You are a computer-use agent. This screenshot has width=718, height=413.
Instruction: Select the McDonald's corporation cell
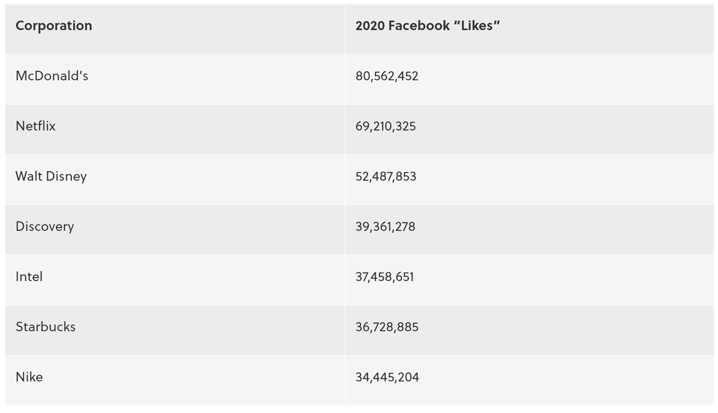(x=52, y=76)
